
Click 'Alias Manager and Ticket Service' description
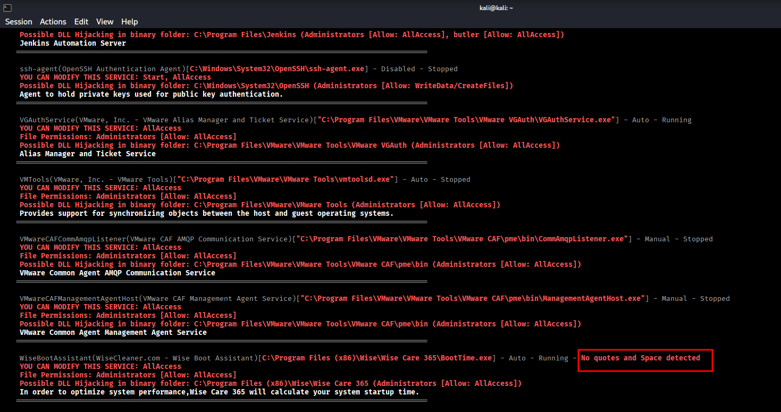click(88, 154)
